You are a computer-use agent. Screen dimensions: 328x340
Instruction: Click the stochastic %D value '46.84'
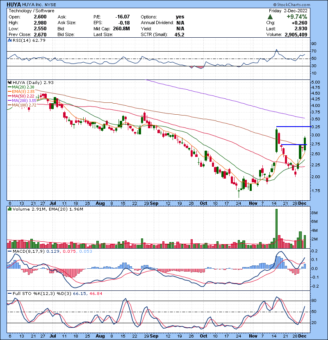click(96, 294)
